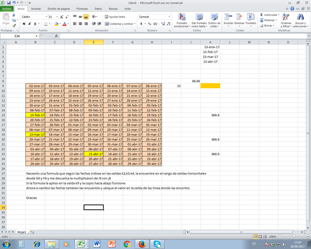The width and height of the screenshot is (311, 249).
Task: Open the Archivo menu tab
Action: point(7,9)
